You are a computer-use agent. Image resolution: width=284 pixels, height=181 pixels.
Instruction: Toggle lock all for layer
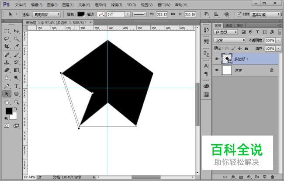246,49
